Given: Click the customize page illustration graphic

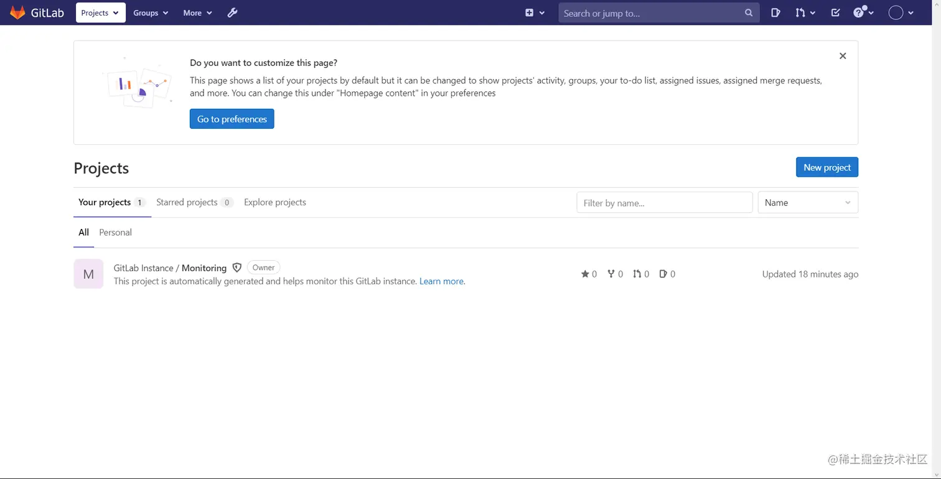Looking at the screenshot, I should (x=138, y=82).
